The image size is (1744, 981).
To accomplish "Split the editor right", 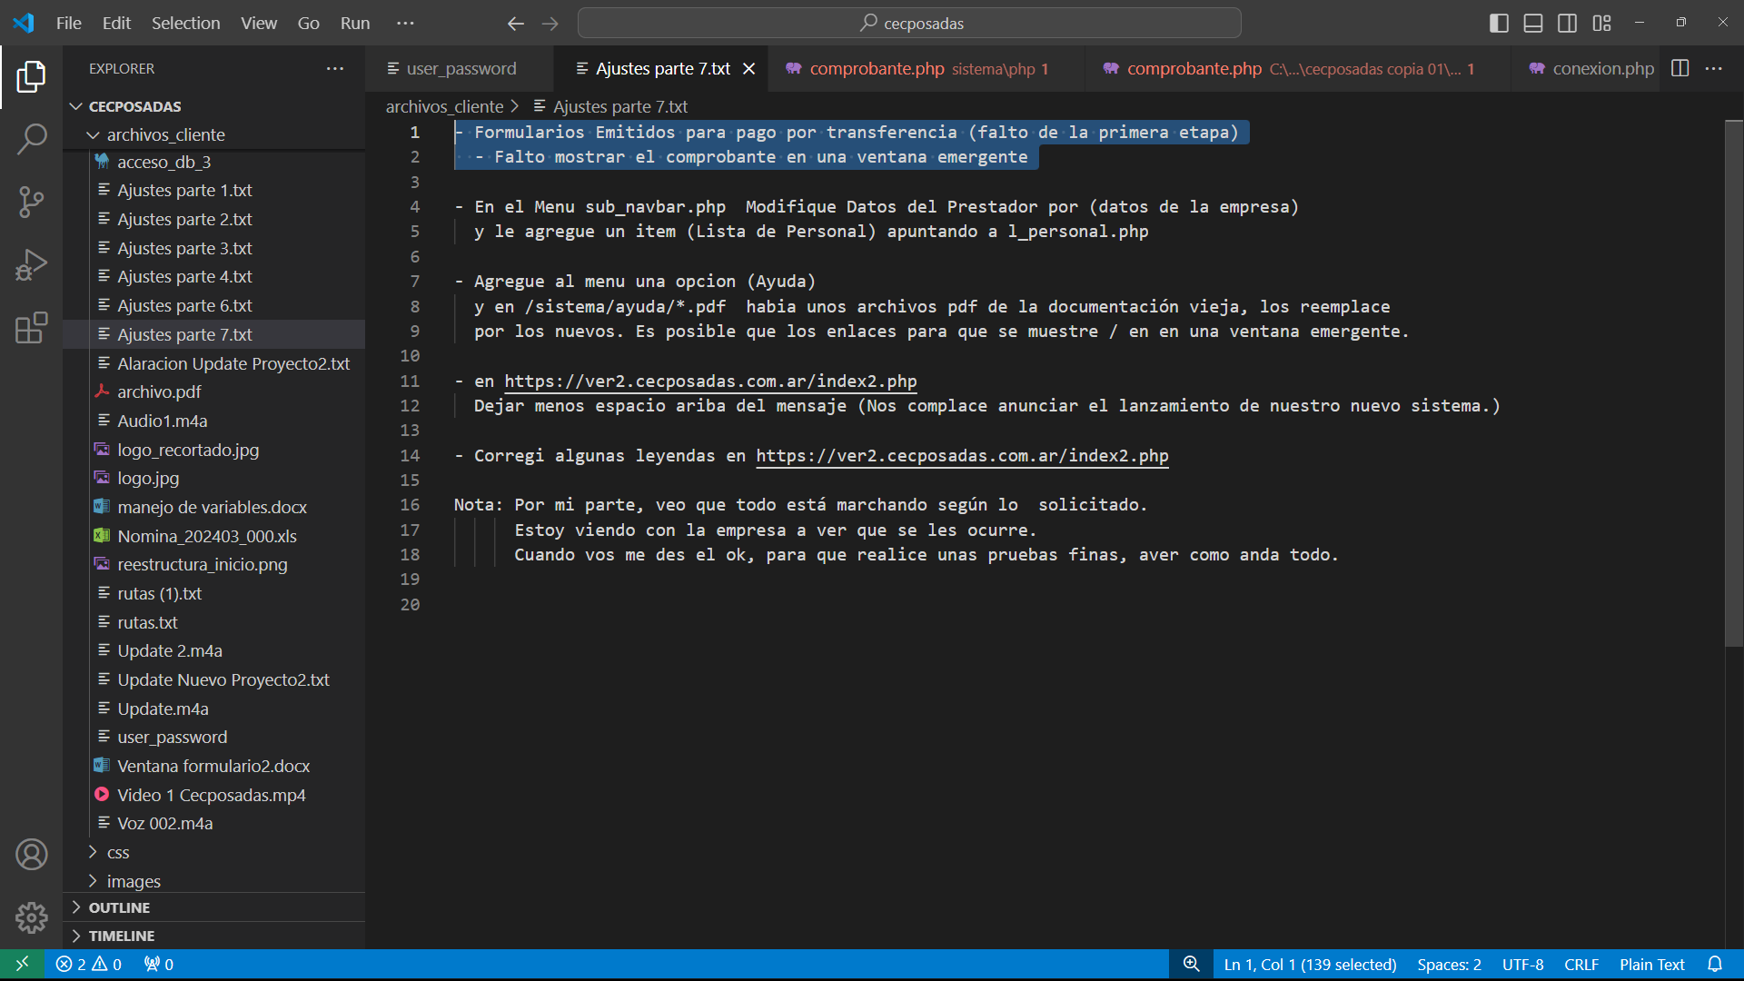I will (x=1680, y=68).
